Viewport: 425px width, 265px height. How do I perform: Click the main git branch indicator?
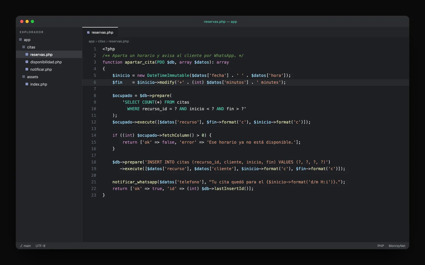[25, 246]
